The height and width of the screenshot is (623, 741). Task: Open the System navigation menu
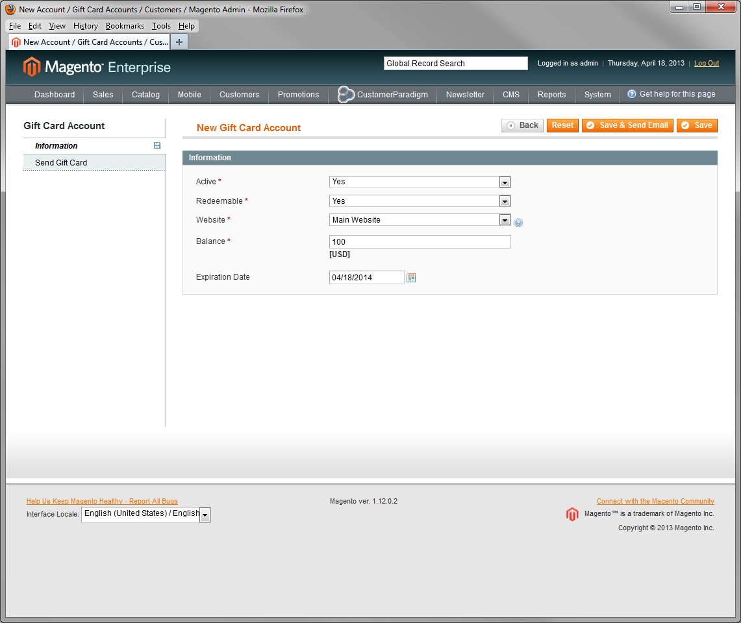pyautogui.click(x=597, y=95)
